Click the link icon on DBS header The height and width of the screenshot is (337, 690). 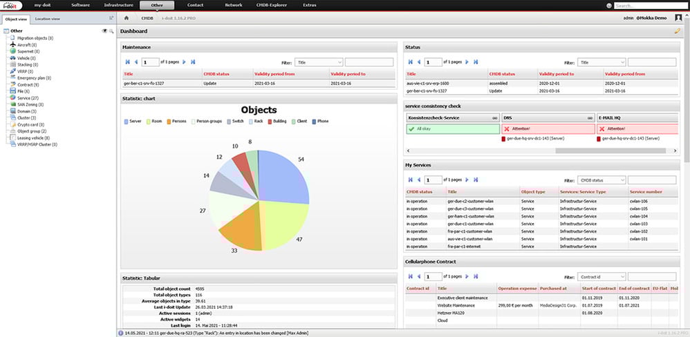(x=590, y=118)
